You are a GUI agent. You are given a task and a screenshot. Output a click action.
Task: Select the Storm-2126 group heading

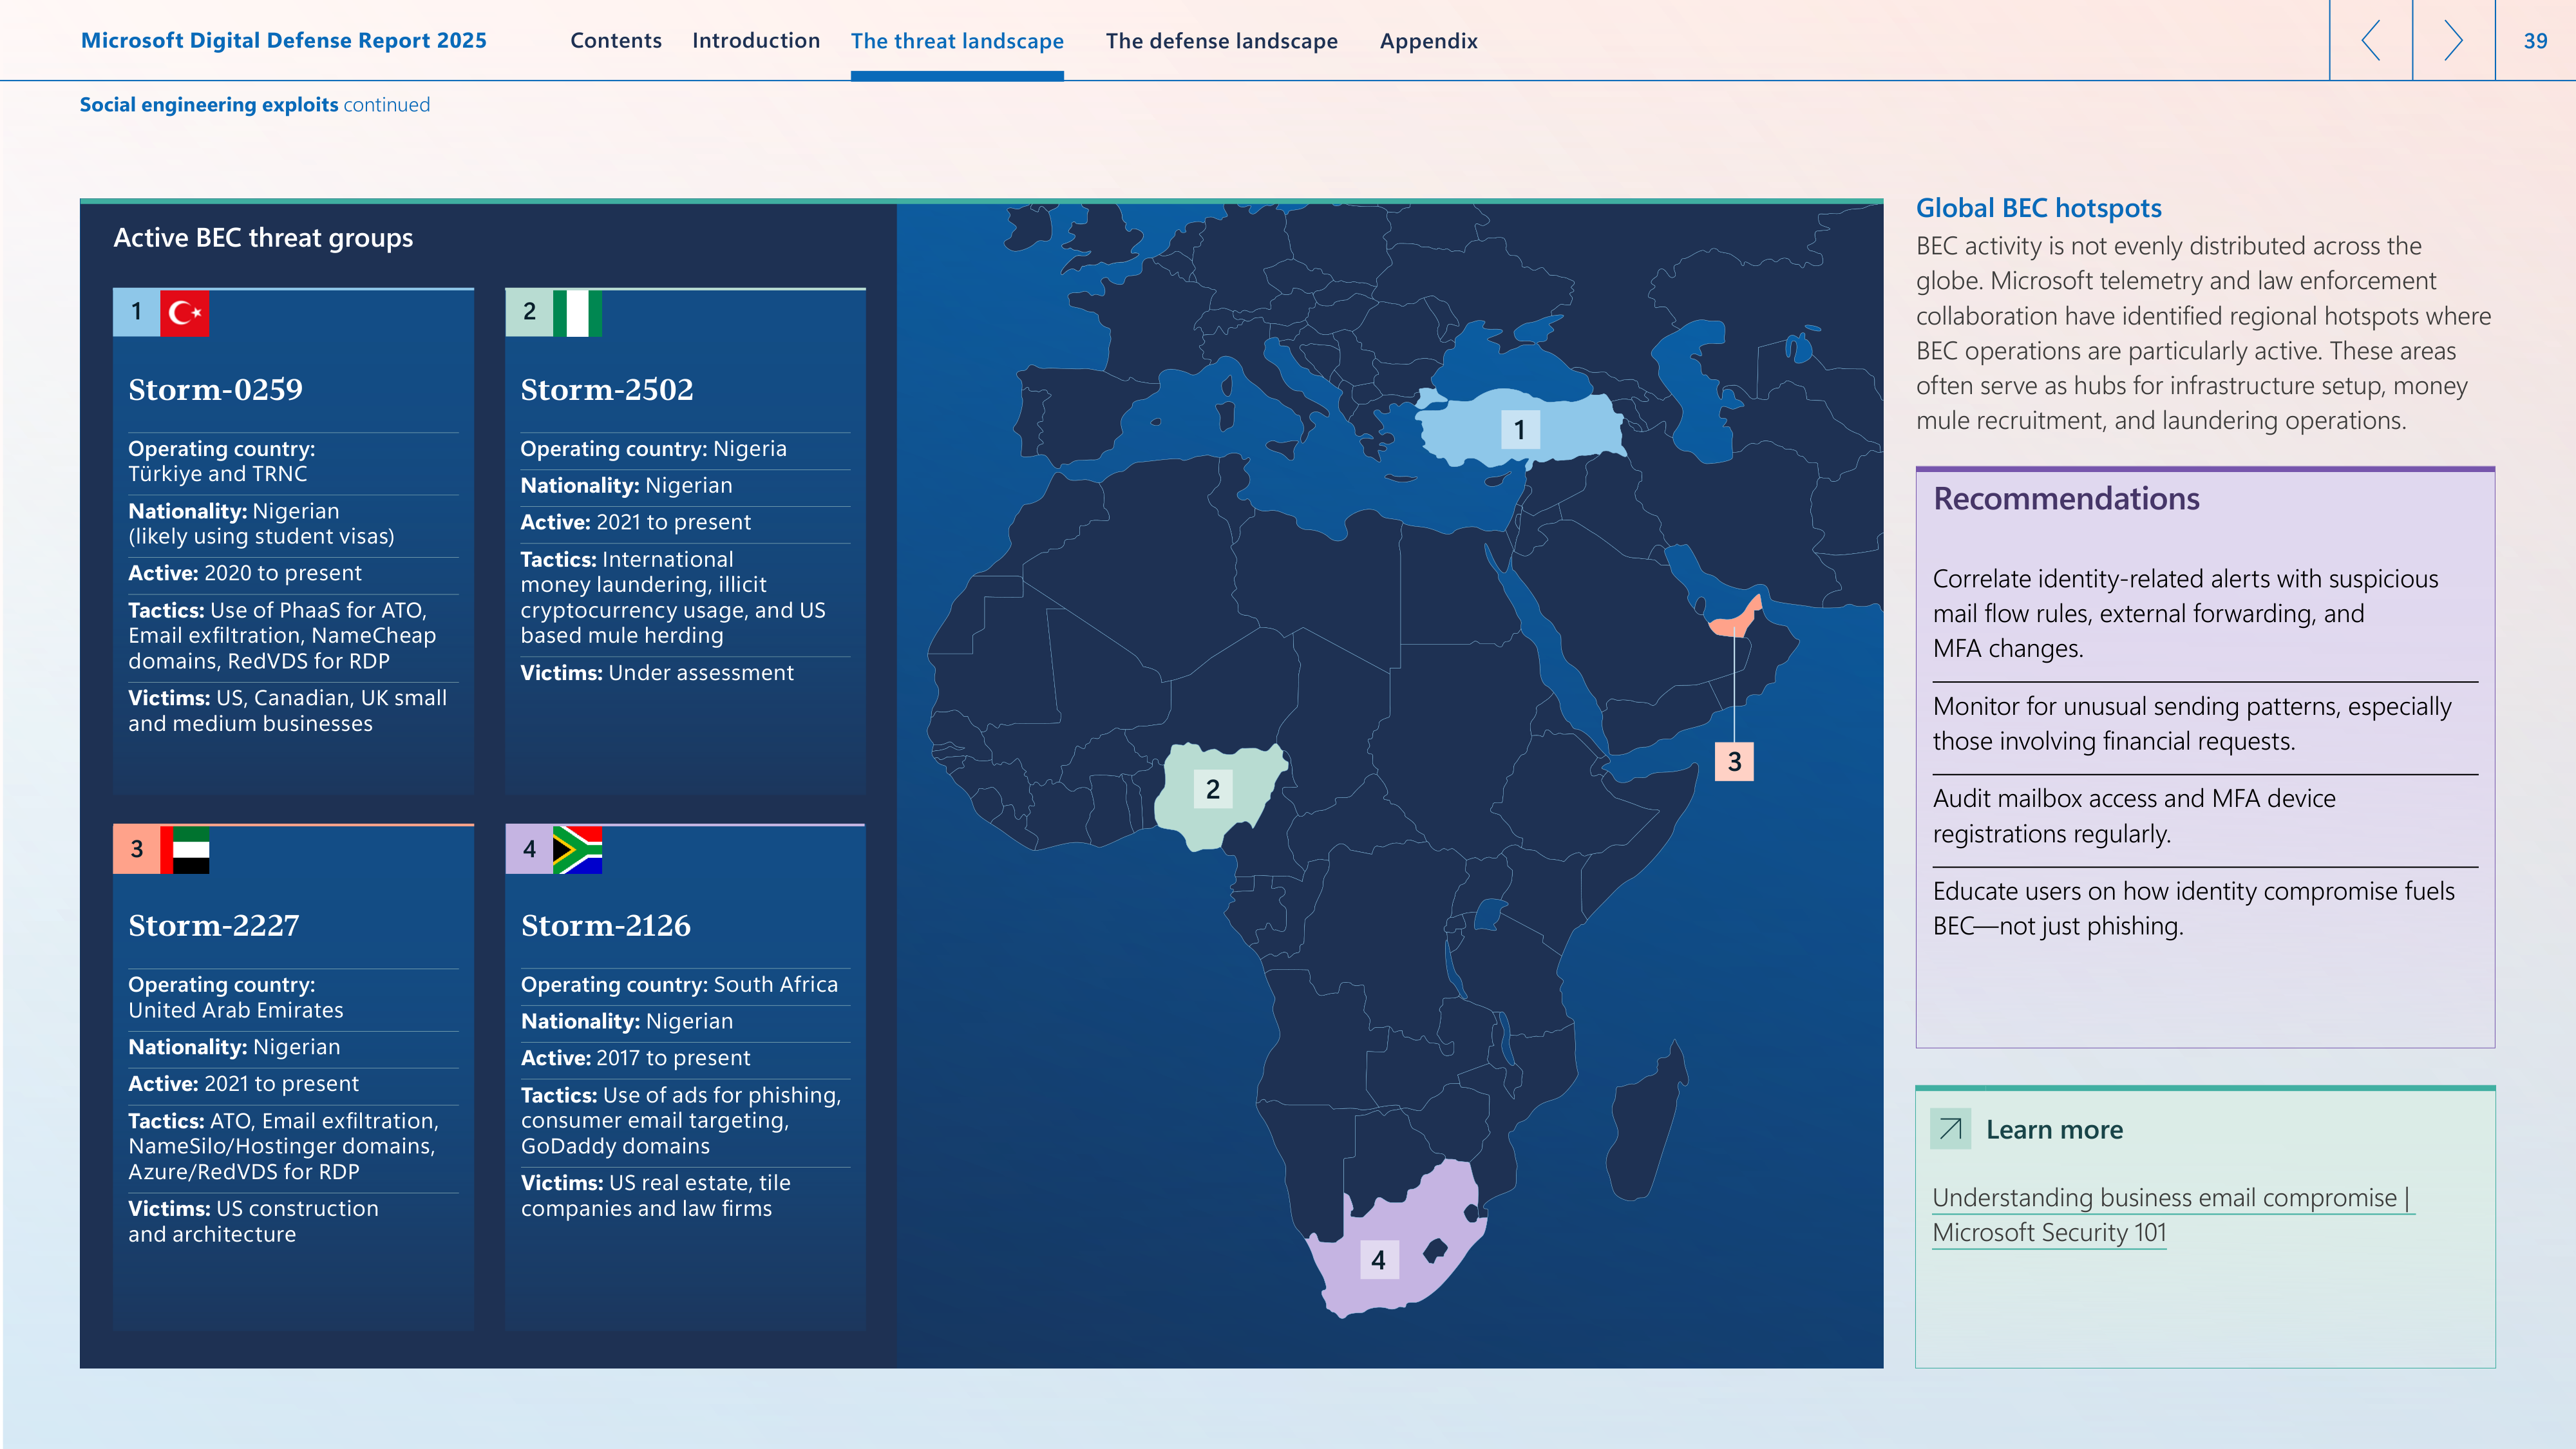tap(606, 925)
